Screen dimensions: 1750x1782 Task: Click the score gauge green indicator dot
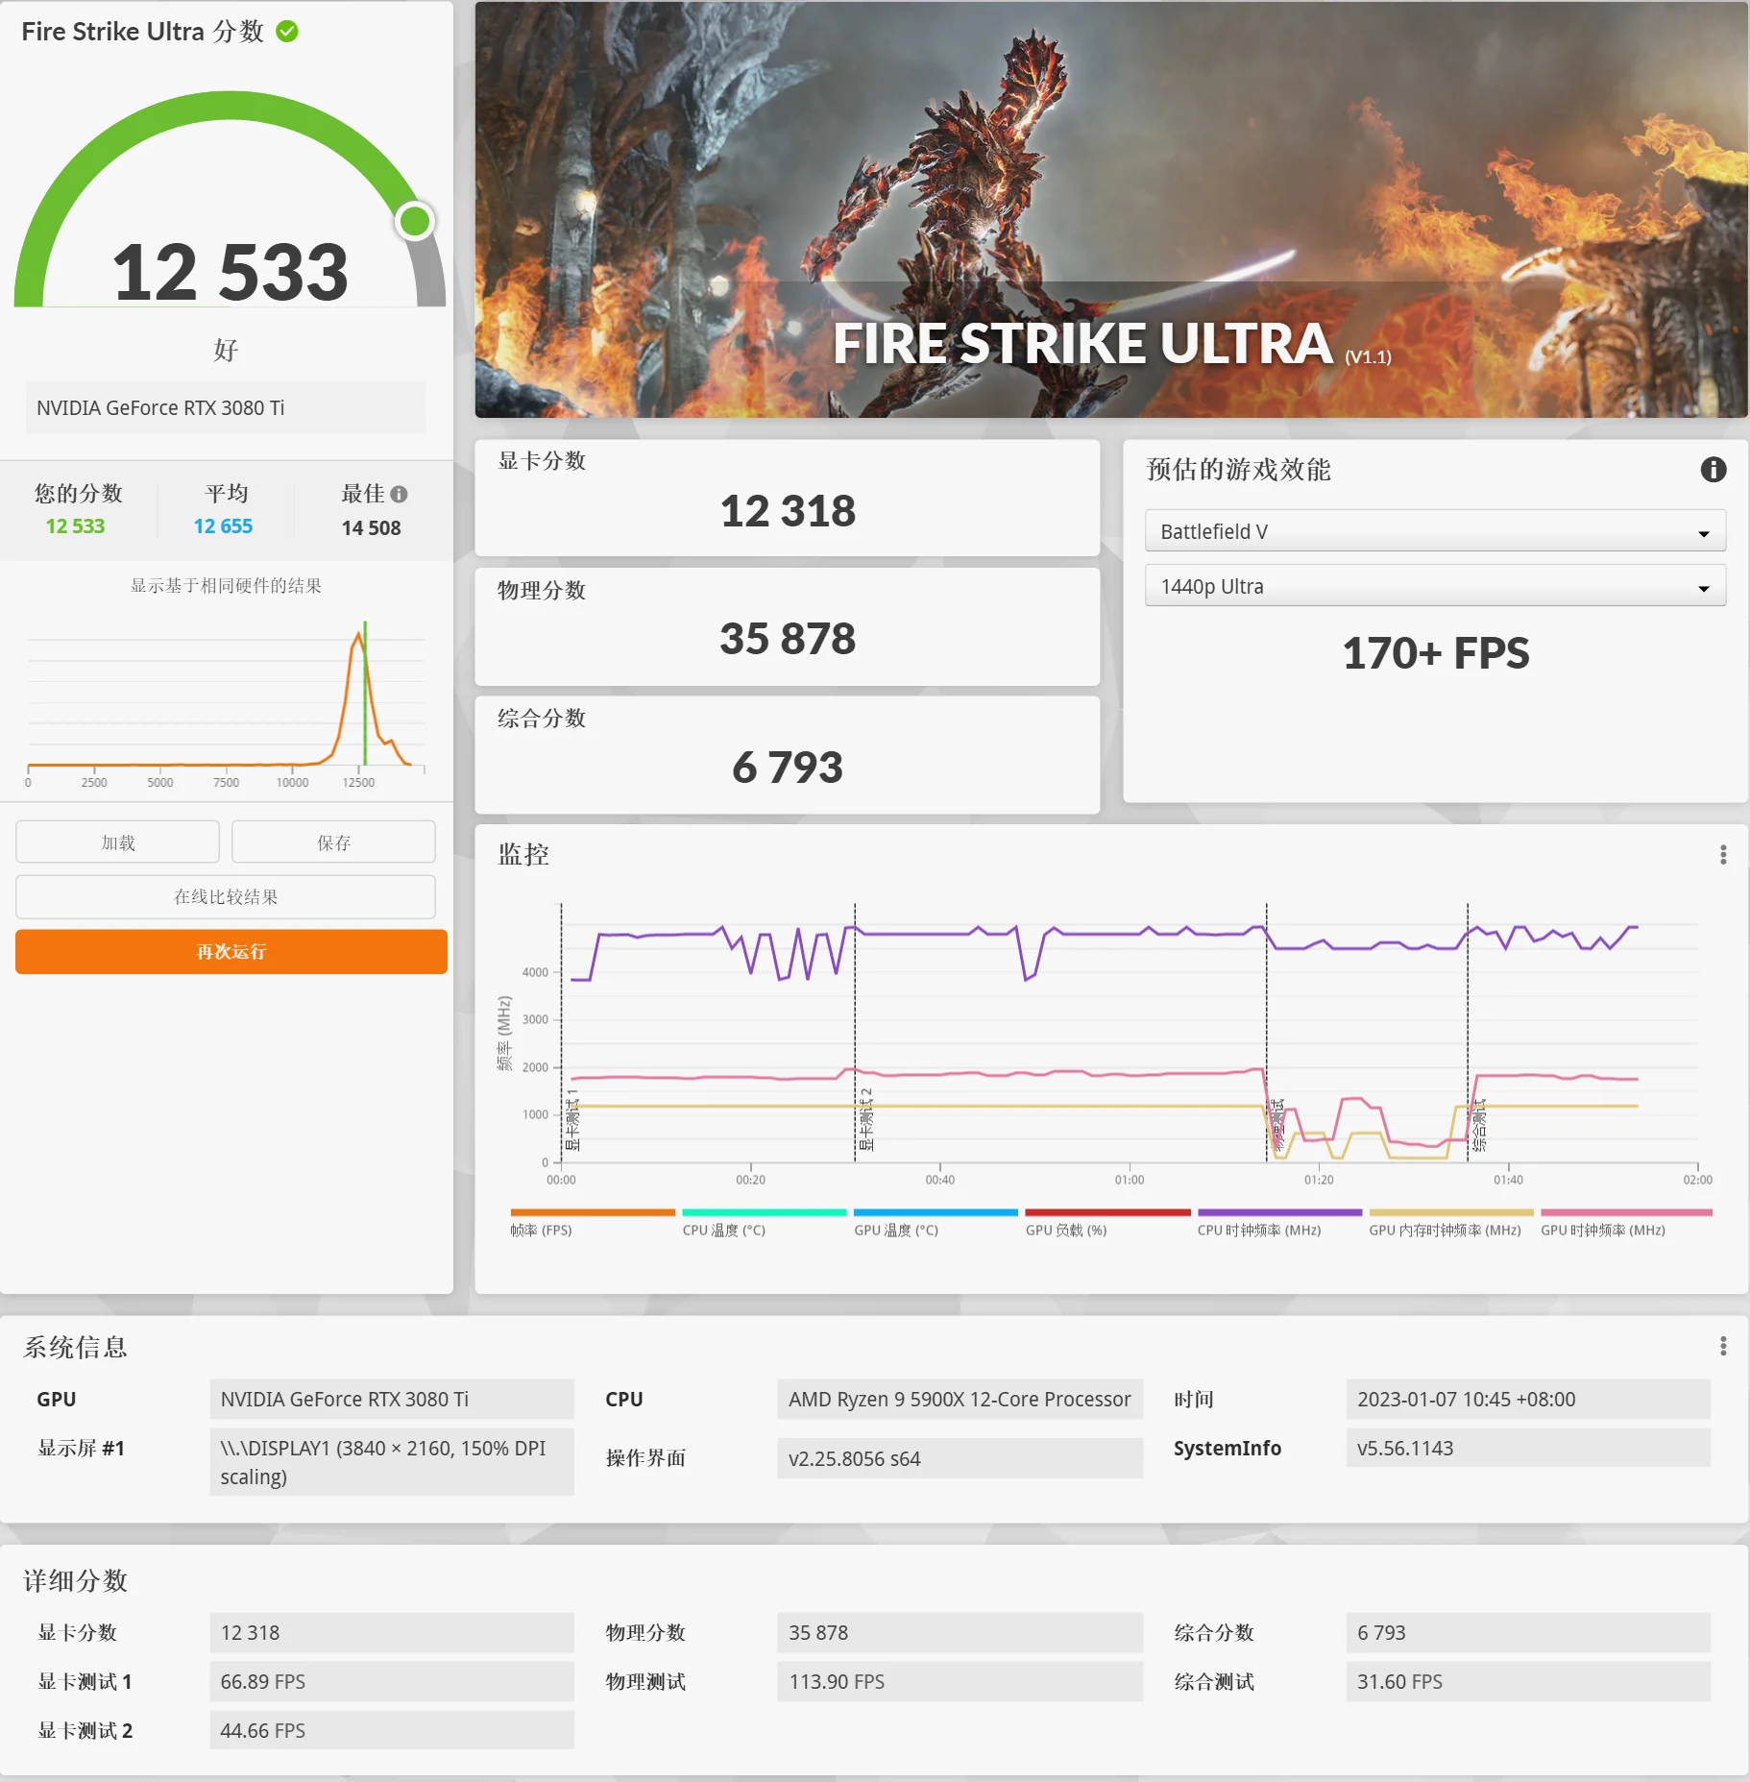click(x=415, y=221)
